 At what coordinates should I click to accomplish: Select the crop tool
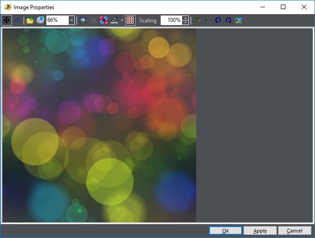click(x=17, y=20)
